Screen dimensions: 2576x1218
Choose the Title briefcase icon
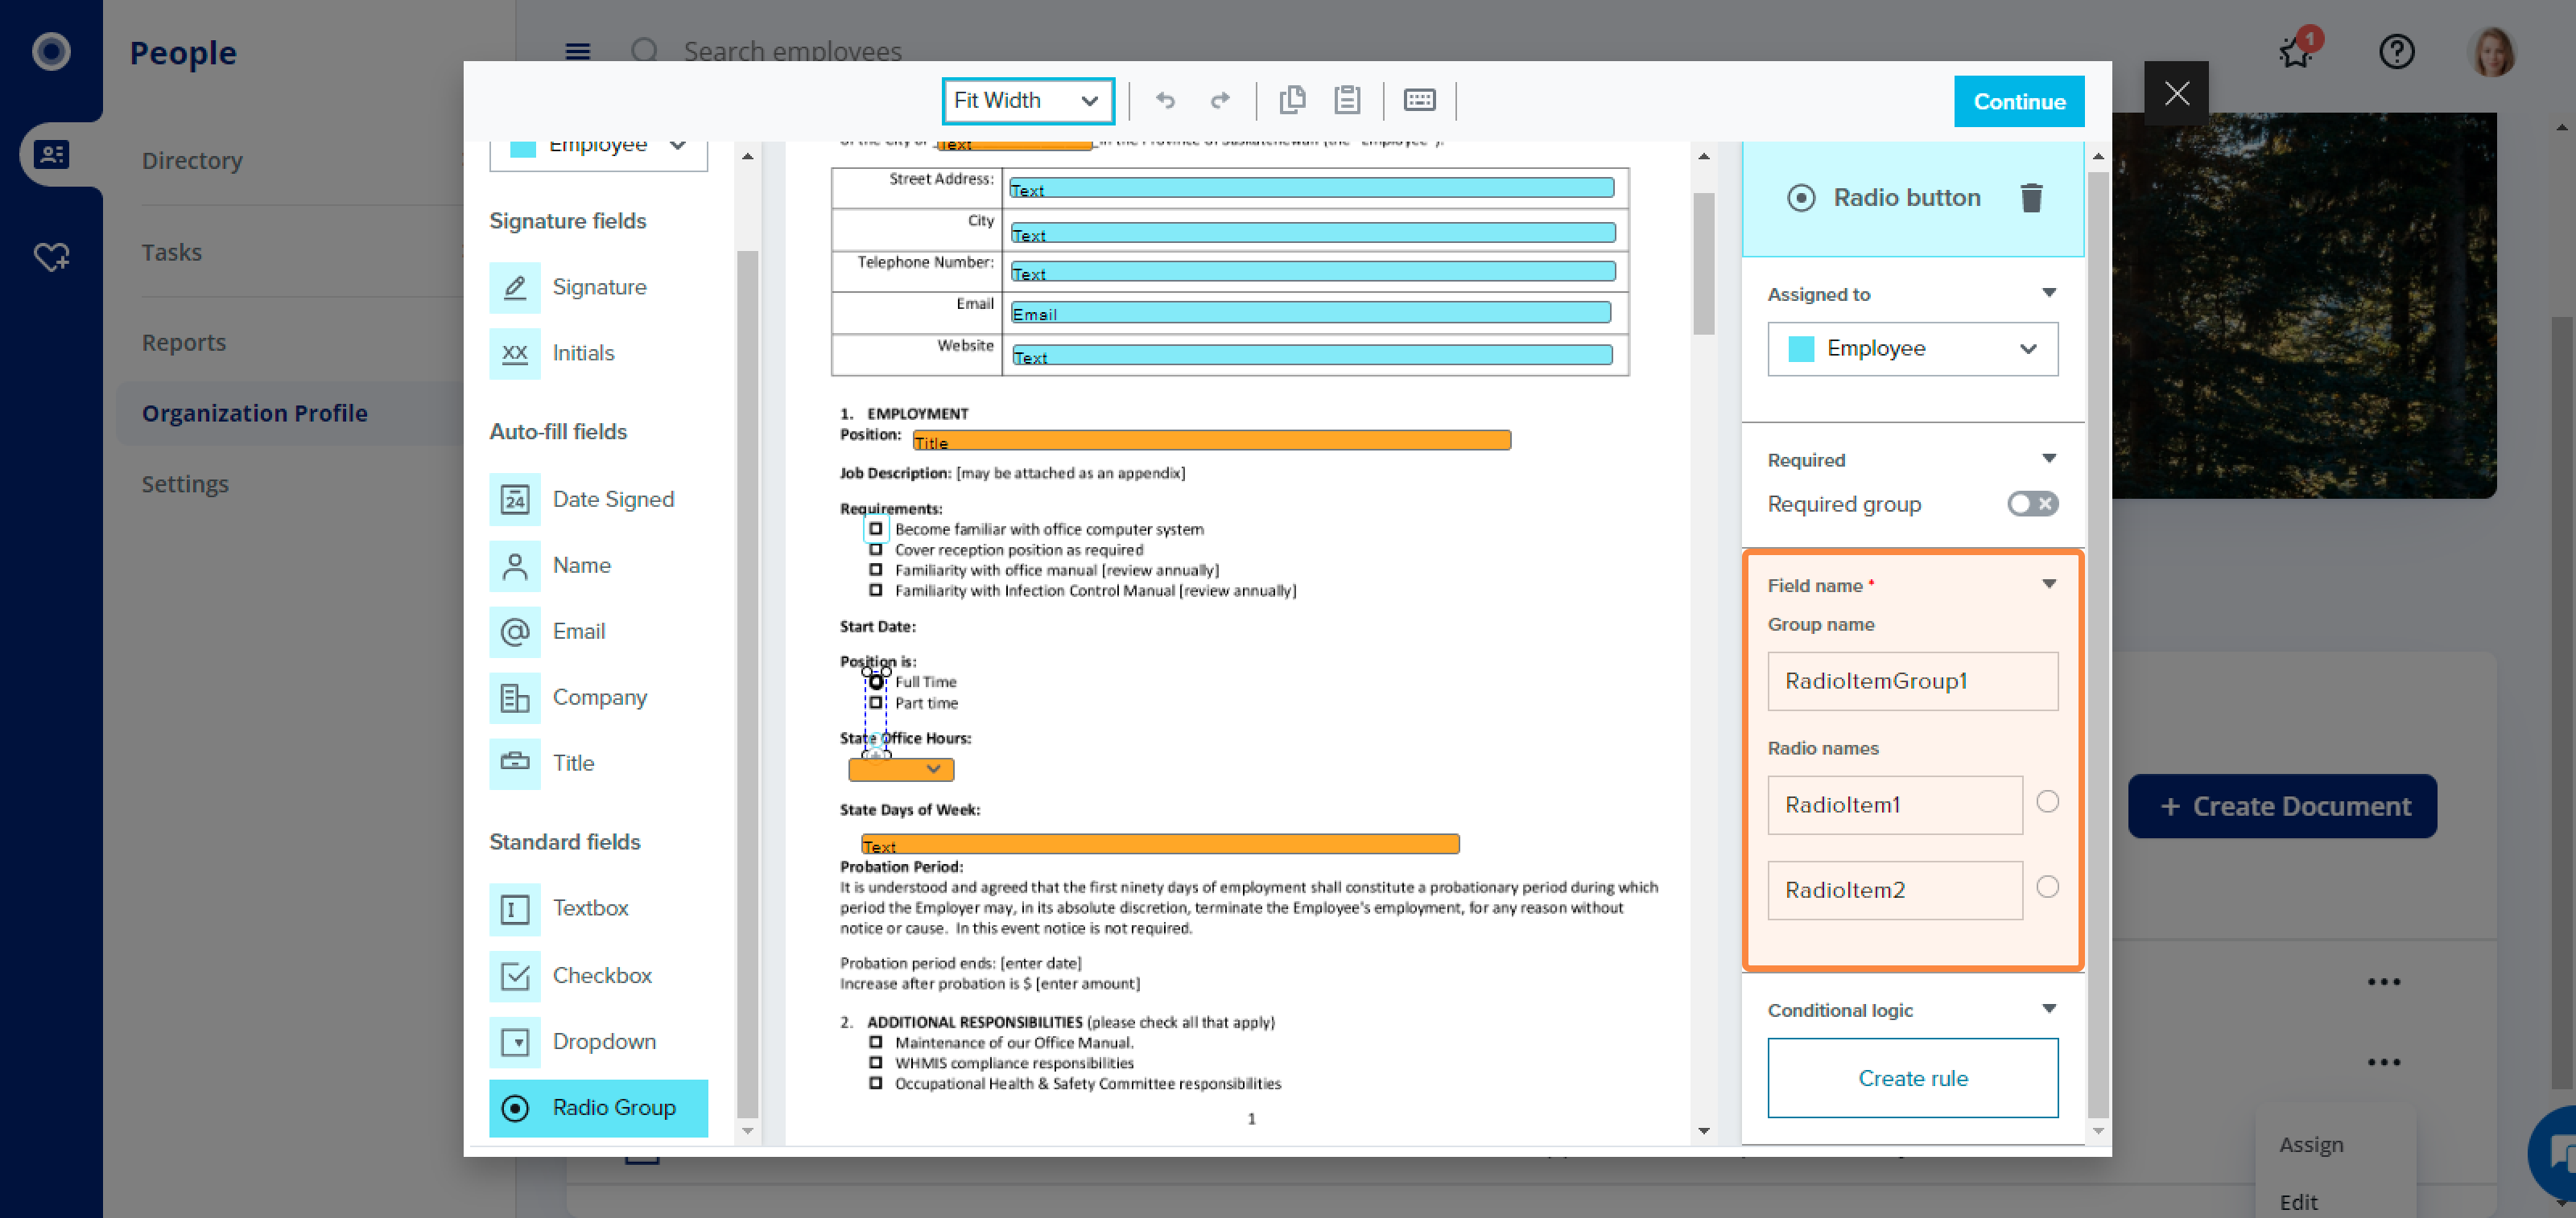click(515, 763)
